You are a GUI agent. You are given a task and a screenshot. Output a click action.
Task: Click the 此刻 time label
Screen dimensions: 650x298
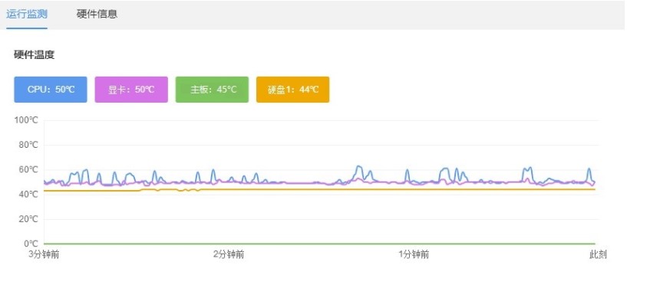coord(598,254)
